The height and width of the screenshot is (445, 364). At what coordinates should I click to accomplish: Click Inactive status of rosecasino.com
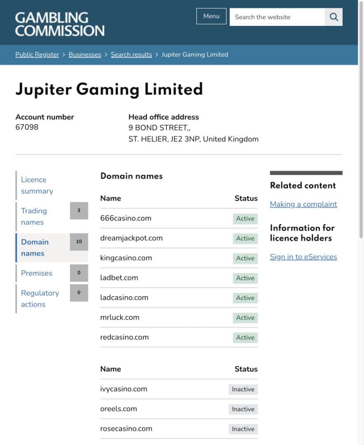(x=243, y=429)
